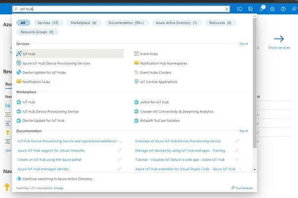Viewport: 298px width, 198px height.
Task: Clear the search box with X
Action: (227, 9)
